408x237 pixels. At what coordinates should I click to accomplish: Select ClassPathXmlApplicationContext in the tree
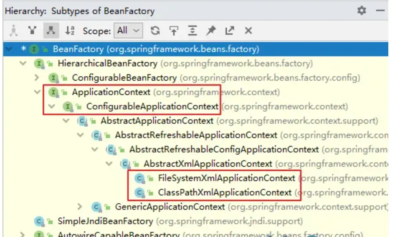click(225, 193)
